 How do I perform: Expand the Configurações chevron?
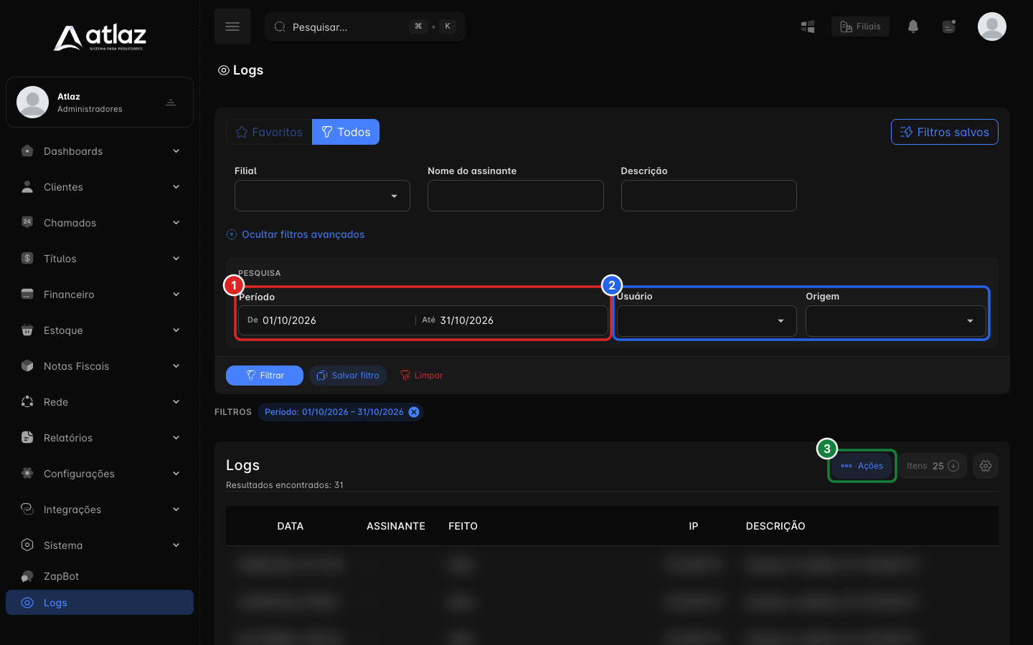(176, 474)
